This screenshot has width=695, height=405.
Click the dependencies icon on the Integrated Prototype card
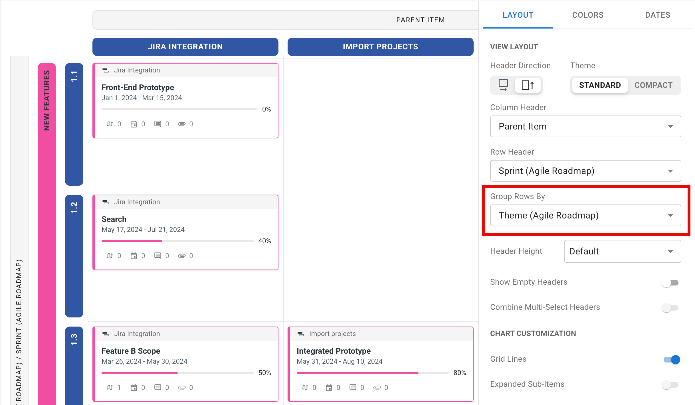(305, 387)
